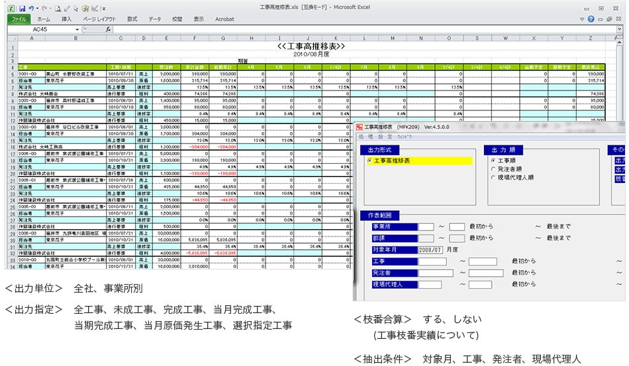Viewport: 629px width, 366px height.
Task: Select row 5 header in the sheet
Action: (13, 74)
